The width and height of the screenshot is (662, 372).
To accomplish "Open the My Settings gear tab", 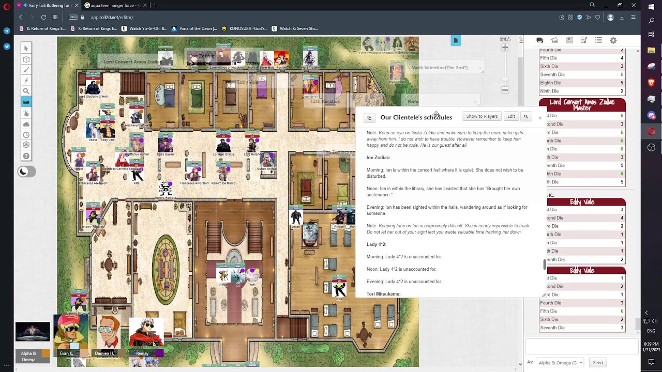I will 613,40.
